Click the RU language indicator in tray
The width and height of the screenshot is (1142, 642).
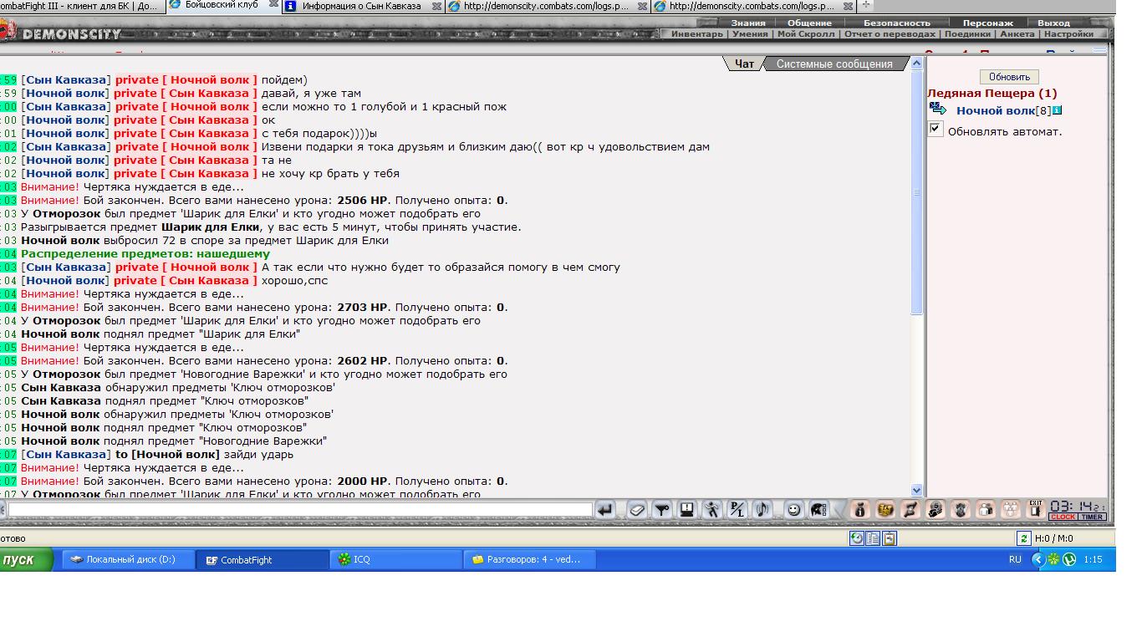(x=1015, y=559)
